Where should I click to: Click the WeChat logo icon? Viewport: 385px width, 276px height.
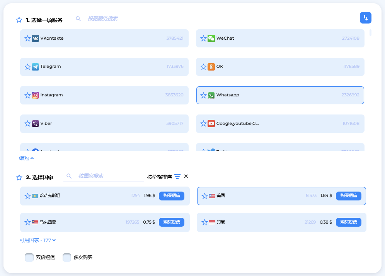coord(211,38)
